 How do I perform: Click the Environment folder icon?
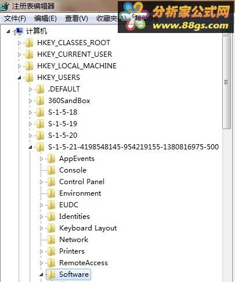[x=52, y=193]
